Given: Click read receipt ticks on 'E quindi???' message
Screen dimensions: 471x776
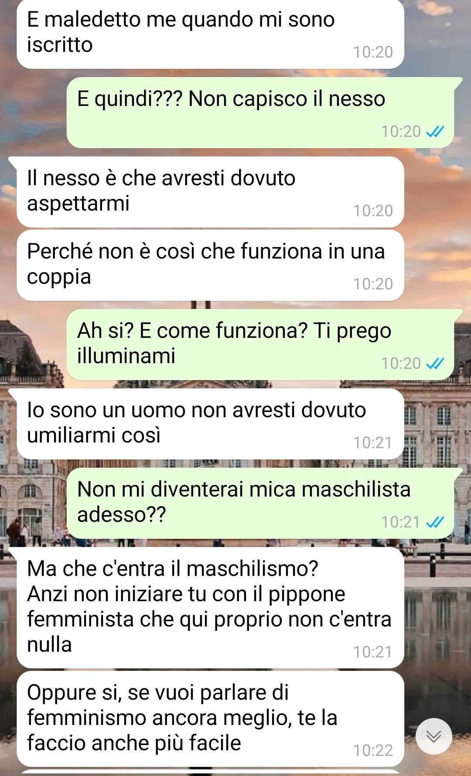Looking at the screenshot, I should 435,131.
